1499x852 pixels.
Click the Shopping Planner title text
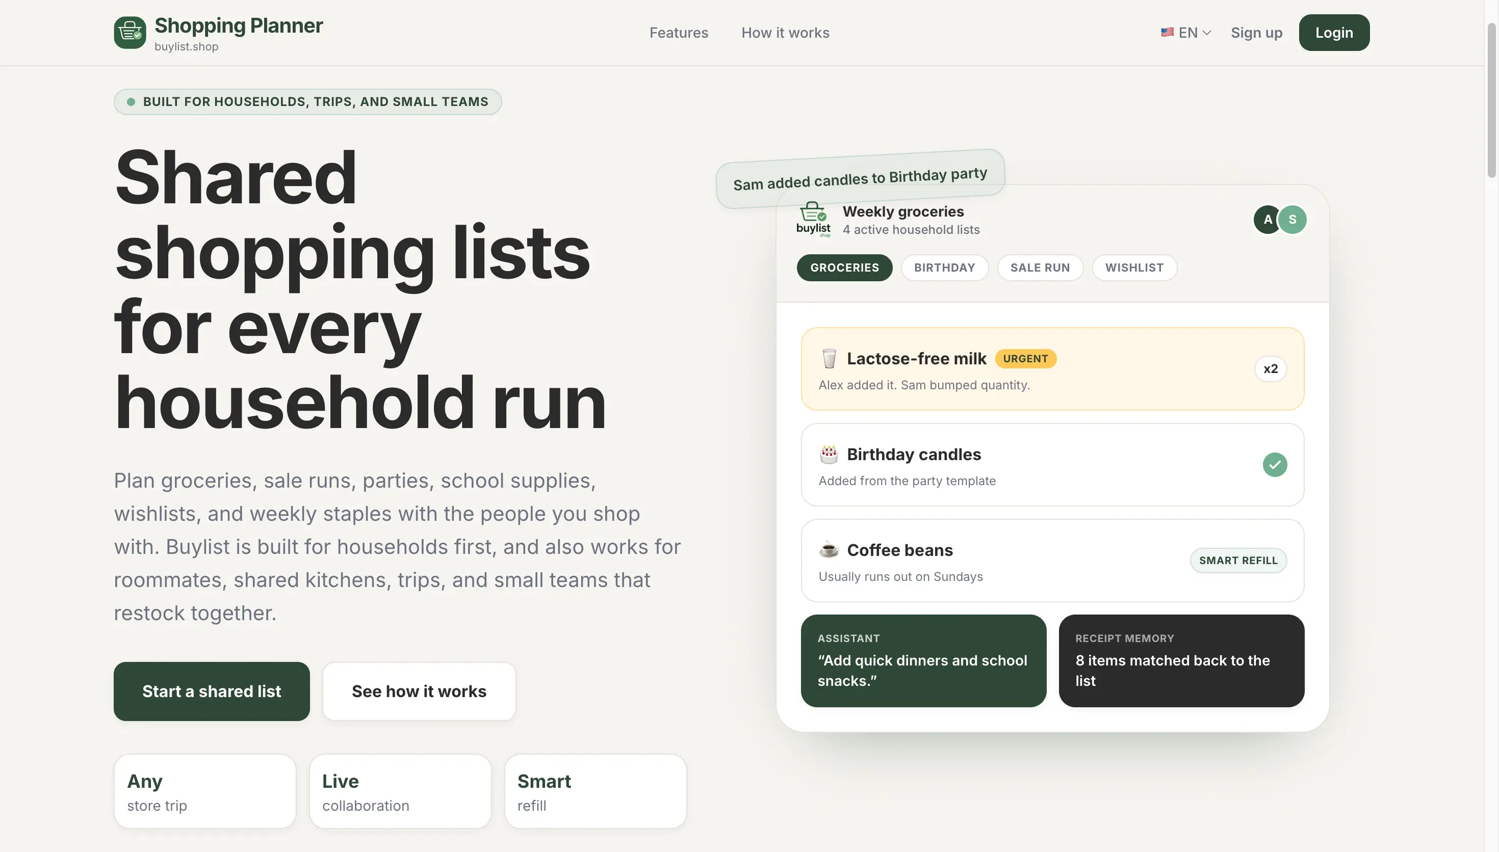click(x=239, y=26)
